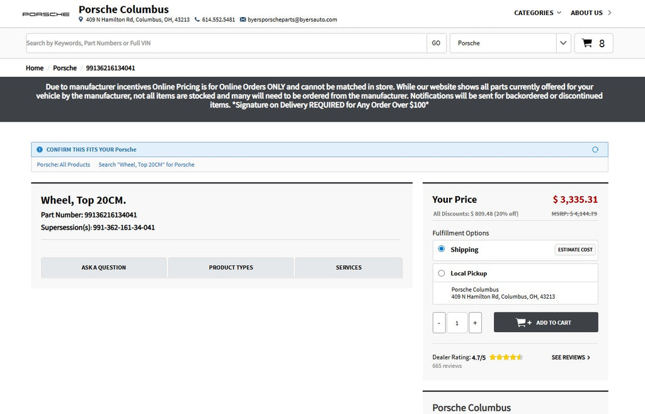This screenshot has height=414, width=645.
Task: Open the See Reviews link
Action: pyautogui.click(x=571, y=357)
